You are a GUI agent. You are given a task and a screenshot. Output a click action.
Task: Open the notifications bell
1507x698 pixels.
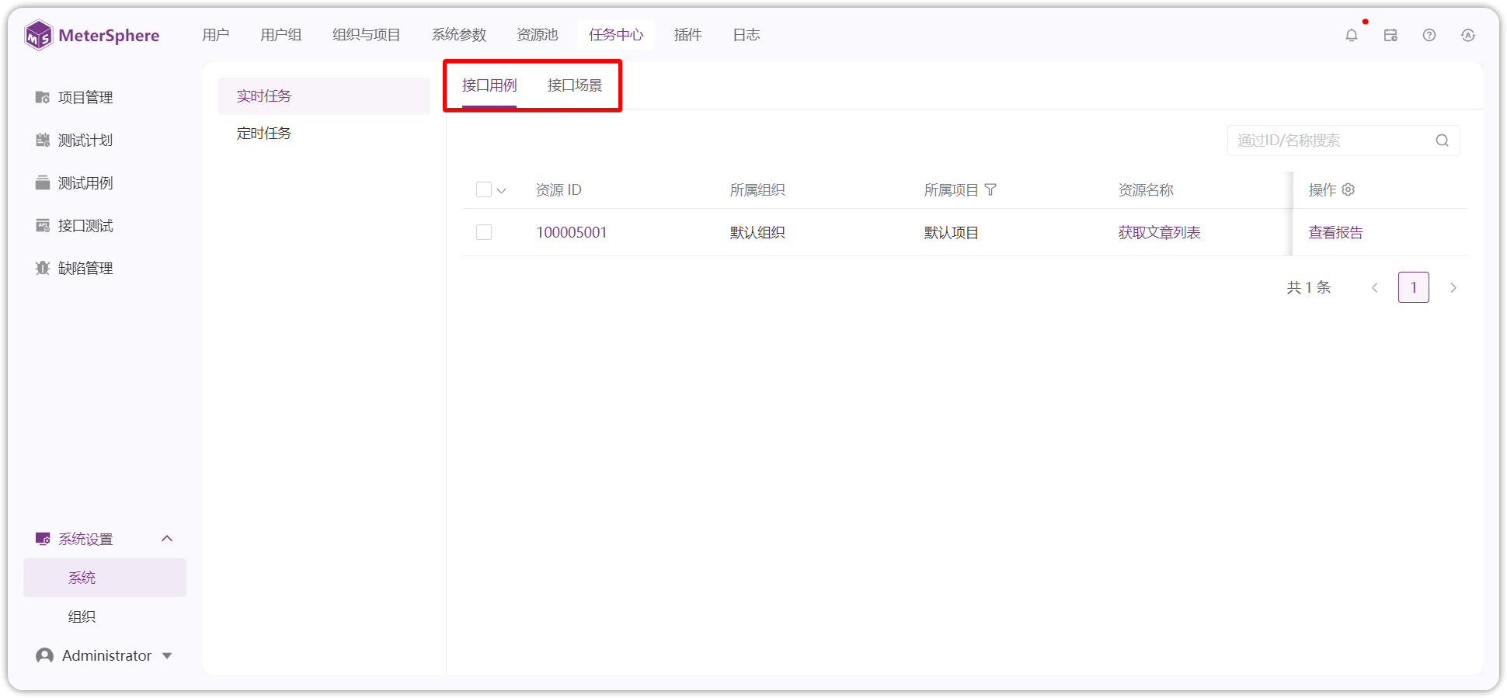(x=1352, y=35)
